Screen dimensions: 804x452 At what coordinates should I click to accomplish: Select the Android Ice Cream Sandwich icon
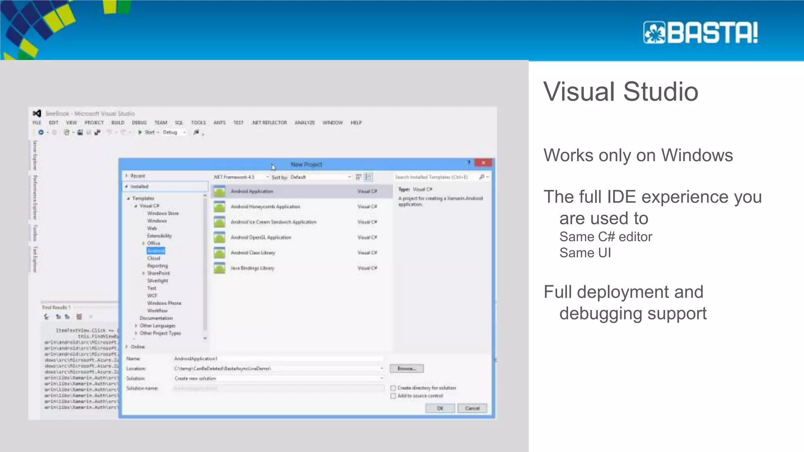click(x=219, y=222)
